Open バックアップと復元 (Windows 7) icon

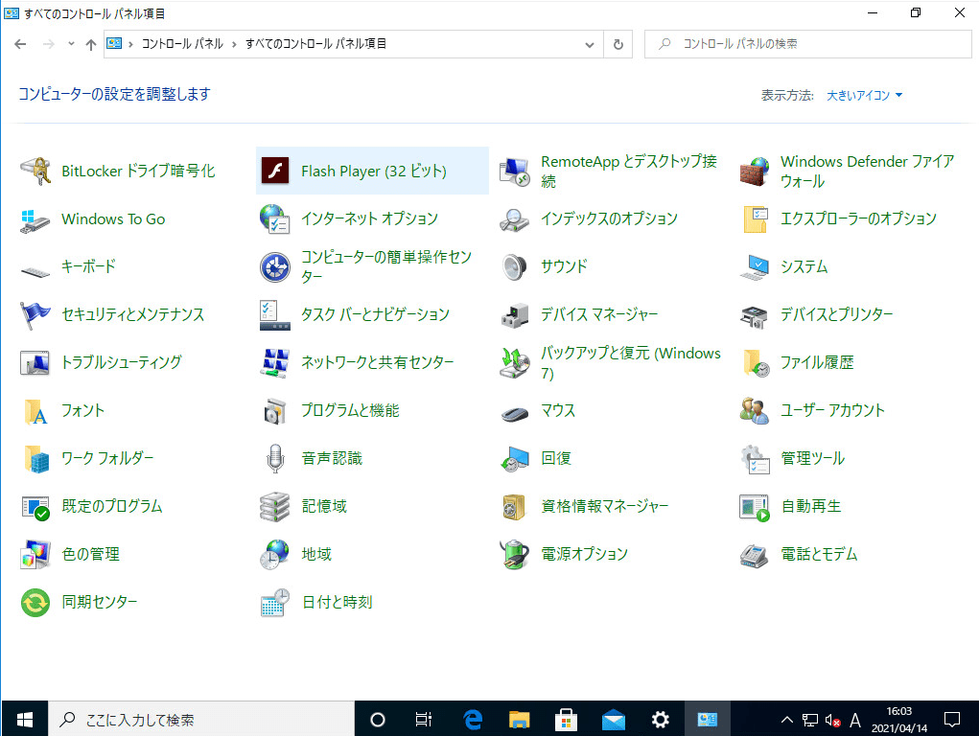point(515,362)
